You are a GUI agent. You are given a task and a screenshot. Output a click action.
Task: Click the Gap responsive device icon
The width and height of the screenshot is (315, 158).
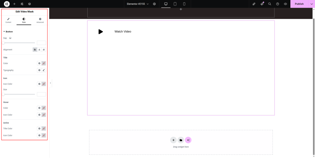pyautogui.click(x=10, y=38)
